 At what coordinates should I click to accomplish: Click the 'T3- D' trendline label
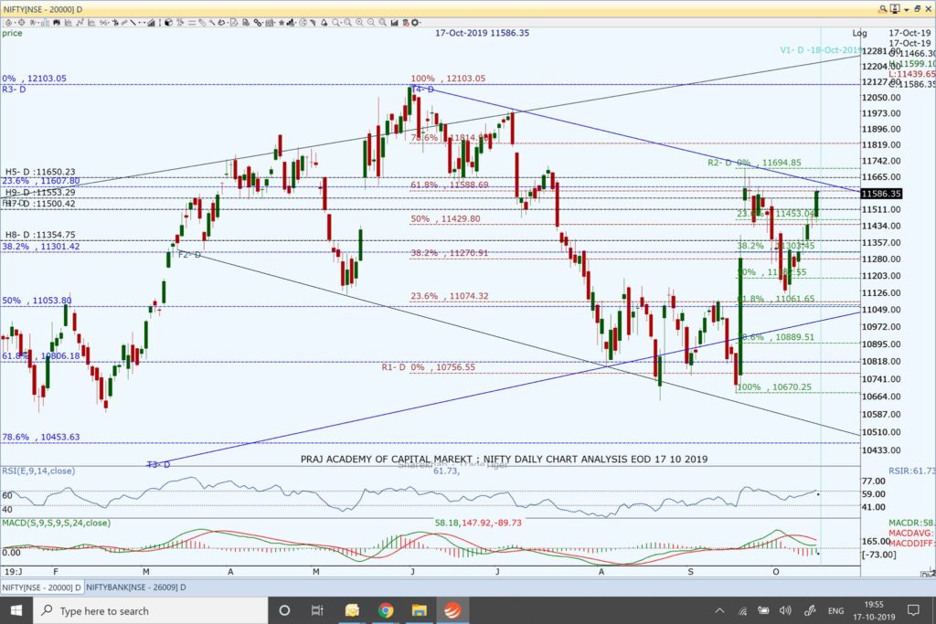(158, 464)
